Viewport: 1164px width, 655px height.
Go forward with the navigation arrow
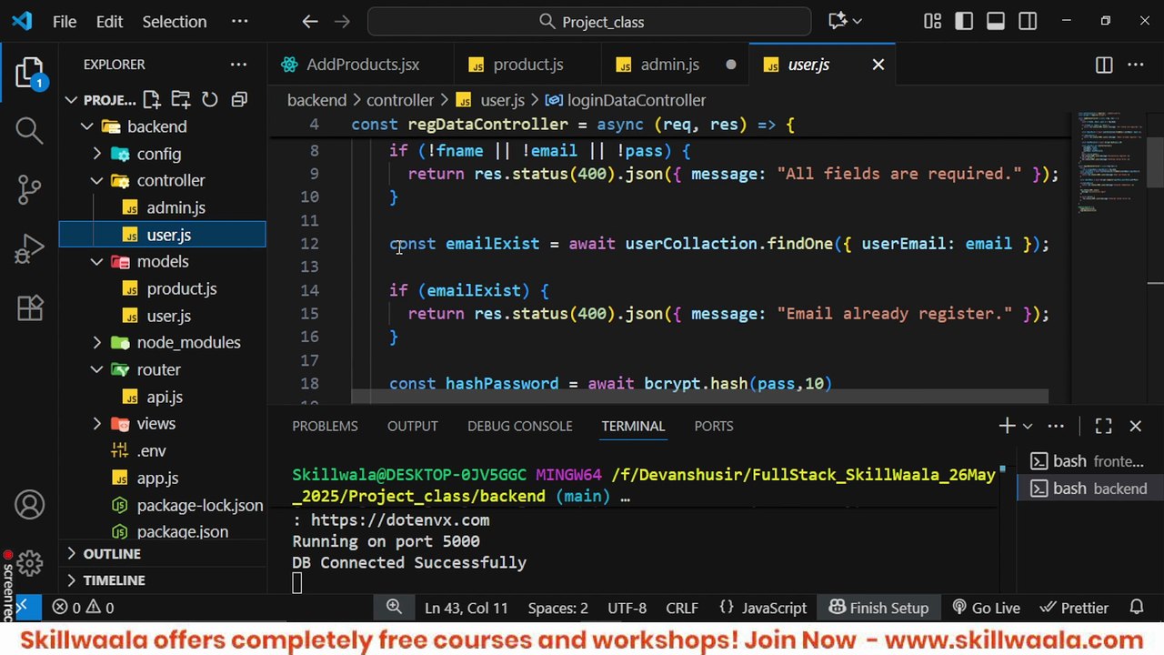coord(342,22)
